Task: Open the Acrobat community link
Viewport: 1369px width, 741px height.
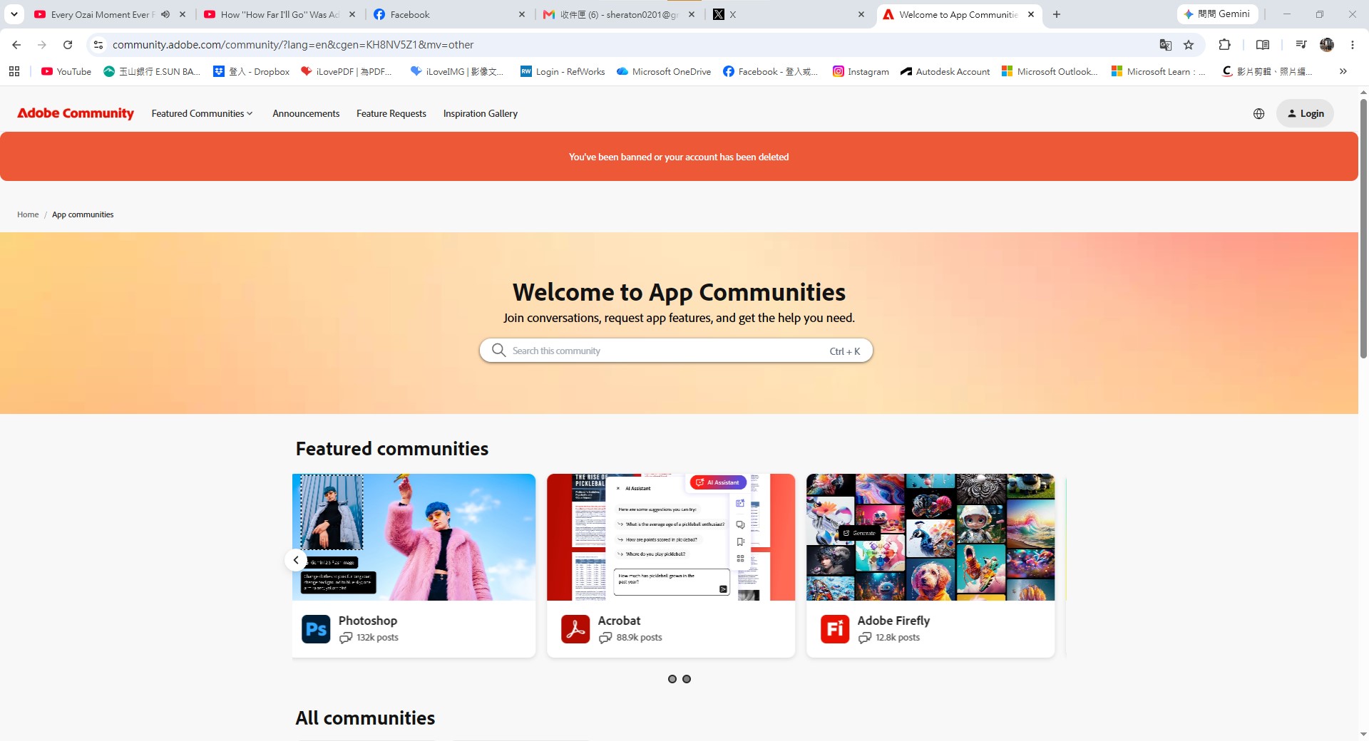Action: pyautogui.click(x=619, y=621)
